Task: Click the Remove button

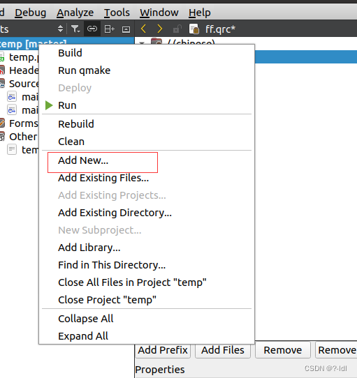Action: pos(283,350)
